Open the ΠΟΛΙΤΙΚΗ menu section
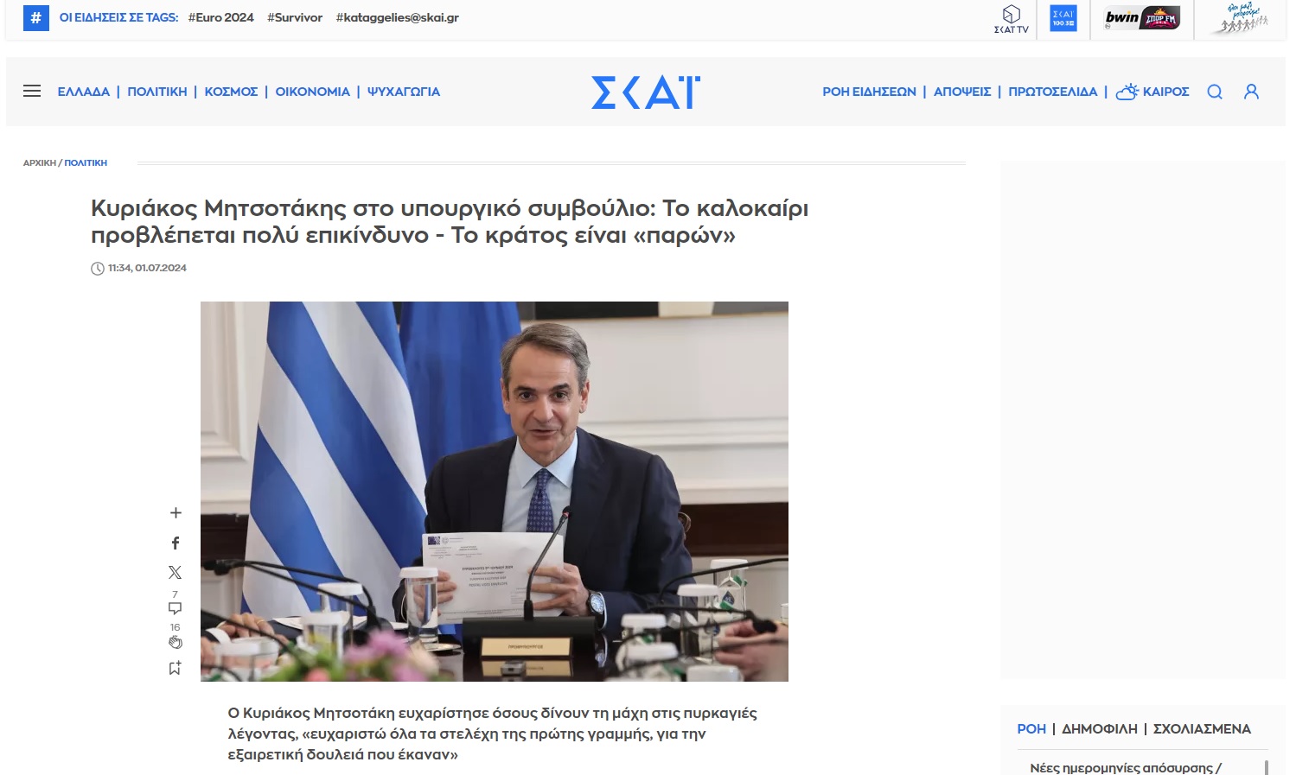Viewport: 1296px width, 775px height. (157, 92)
